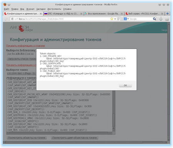This screenshot has height=148, width=173.
Task: Open the Журнал menu
Action: click(30, 9)
